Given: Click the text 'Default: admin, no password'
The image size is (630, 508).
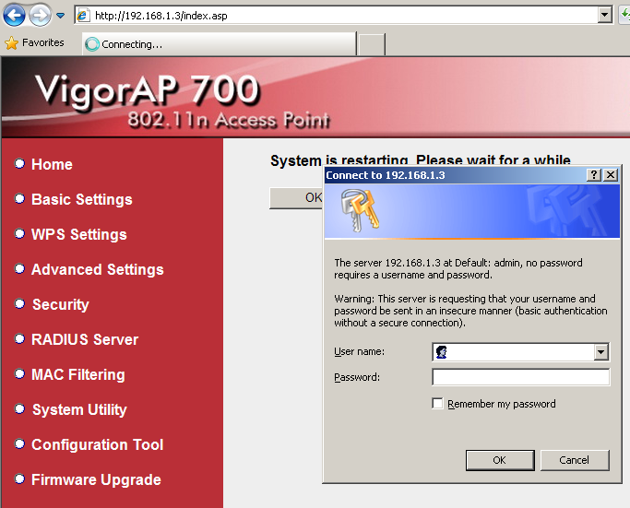Looking at the screenshot, I should [518, 263].
